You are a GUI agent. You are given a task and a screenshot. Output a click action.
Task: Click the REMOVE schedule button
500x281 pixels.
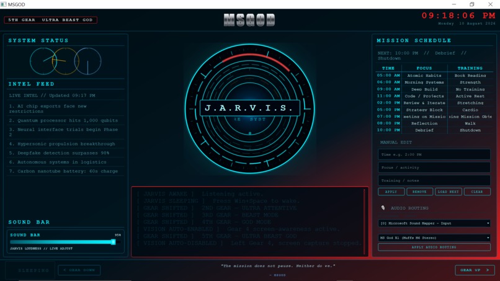[419, 192]
